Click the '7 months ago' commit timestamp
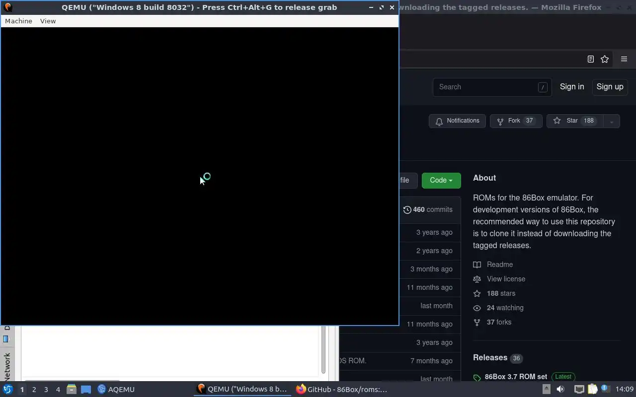The width and height of the screenshot is (636, 397). click(x=431, y=361)
